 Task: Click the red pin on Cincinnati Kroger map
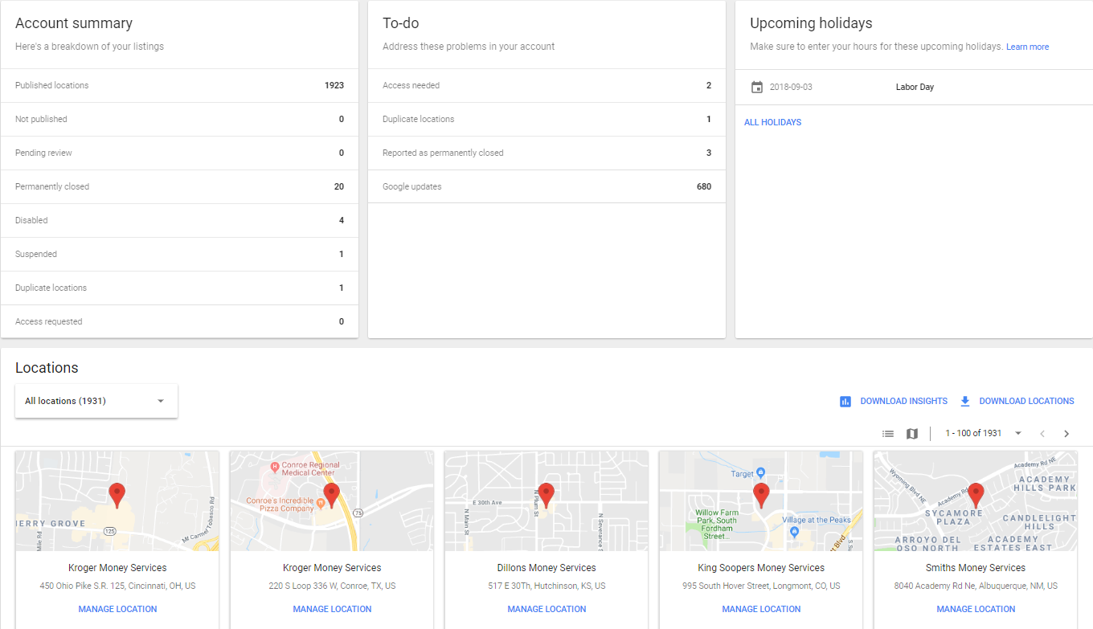click(x=117, y=495)
